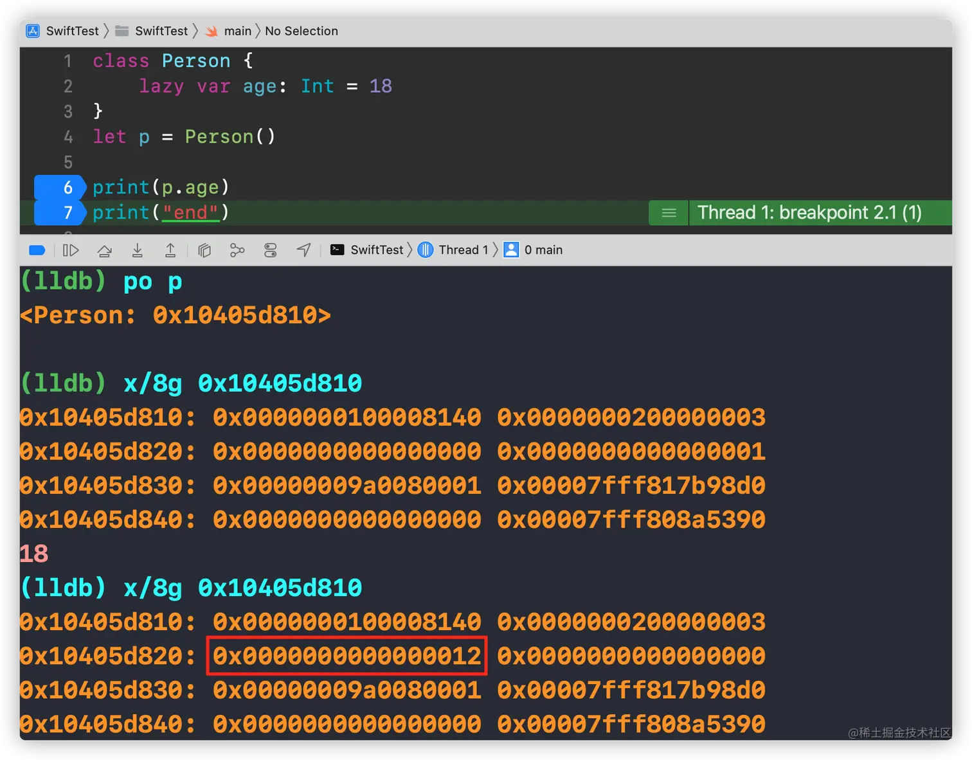
Task: Click the lazy keyword on line 2
Action: 161,86
